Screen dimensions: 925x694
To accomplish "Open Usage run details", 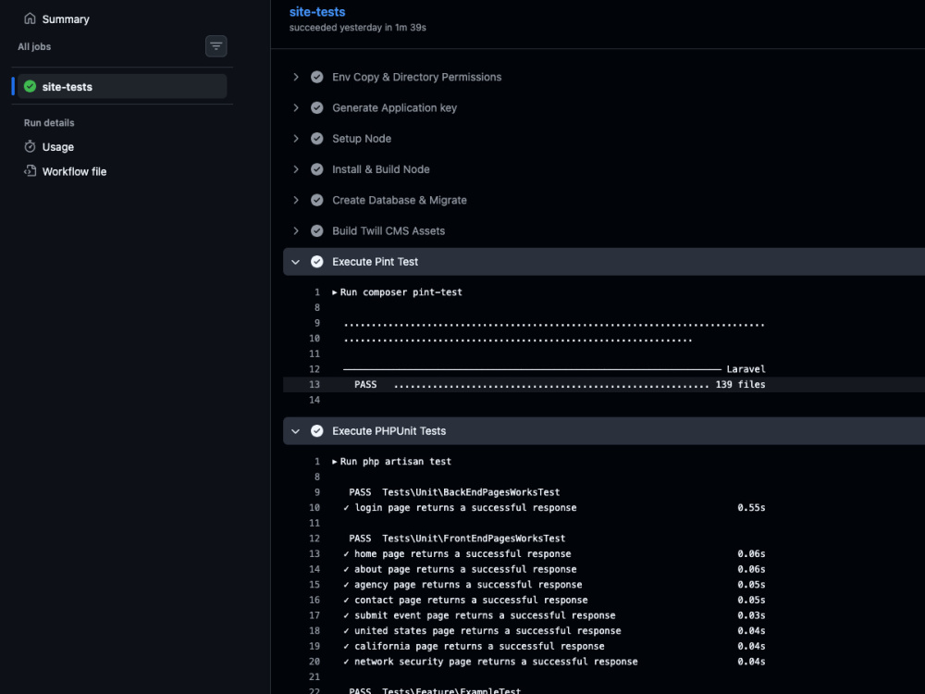I will 57,146.
